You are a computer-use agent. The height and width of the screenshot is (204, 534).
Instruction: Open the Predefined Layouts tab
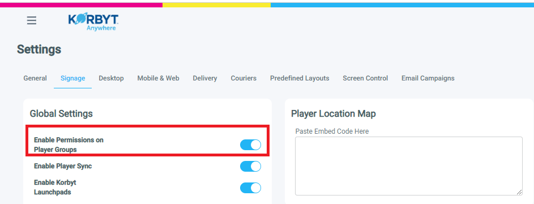[x=300, y=78]
